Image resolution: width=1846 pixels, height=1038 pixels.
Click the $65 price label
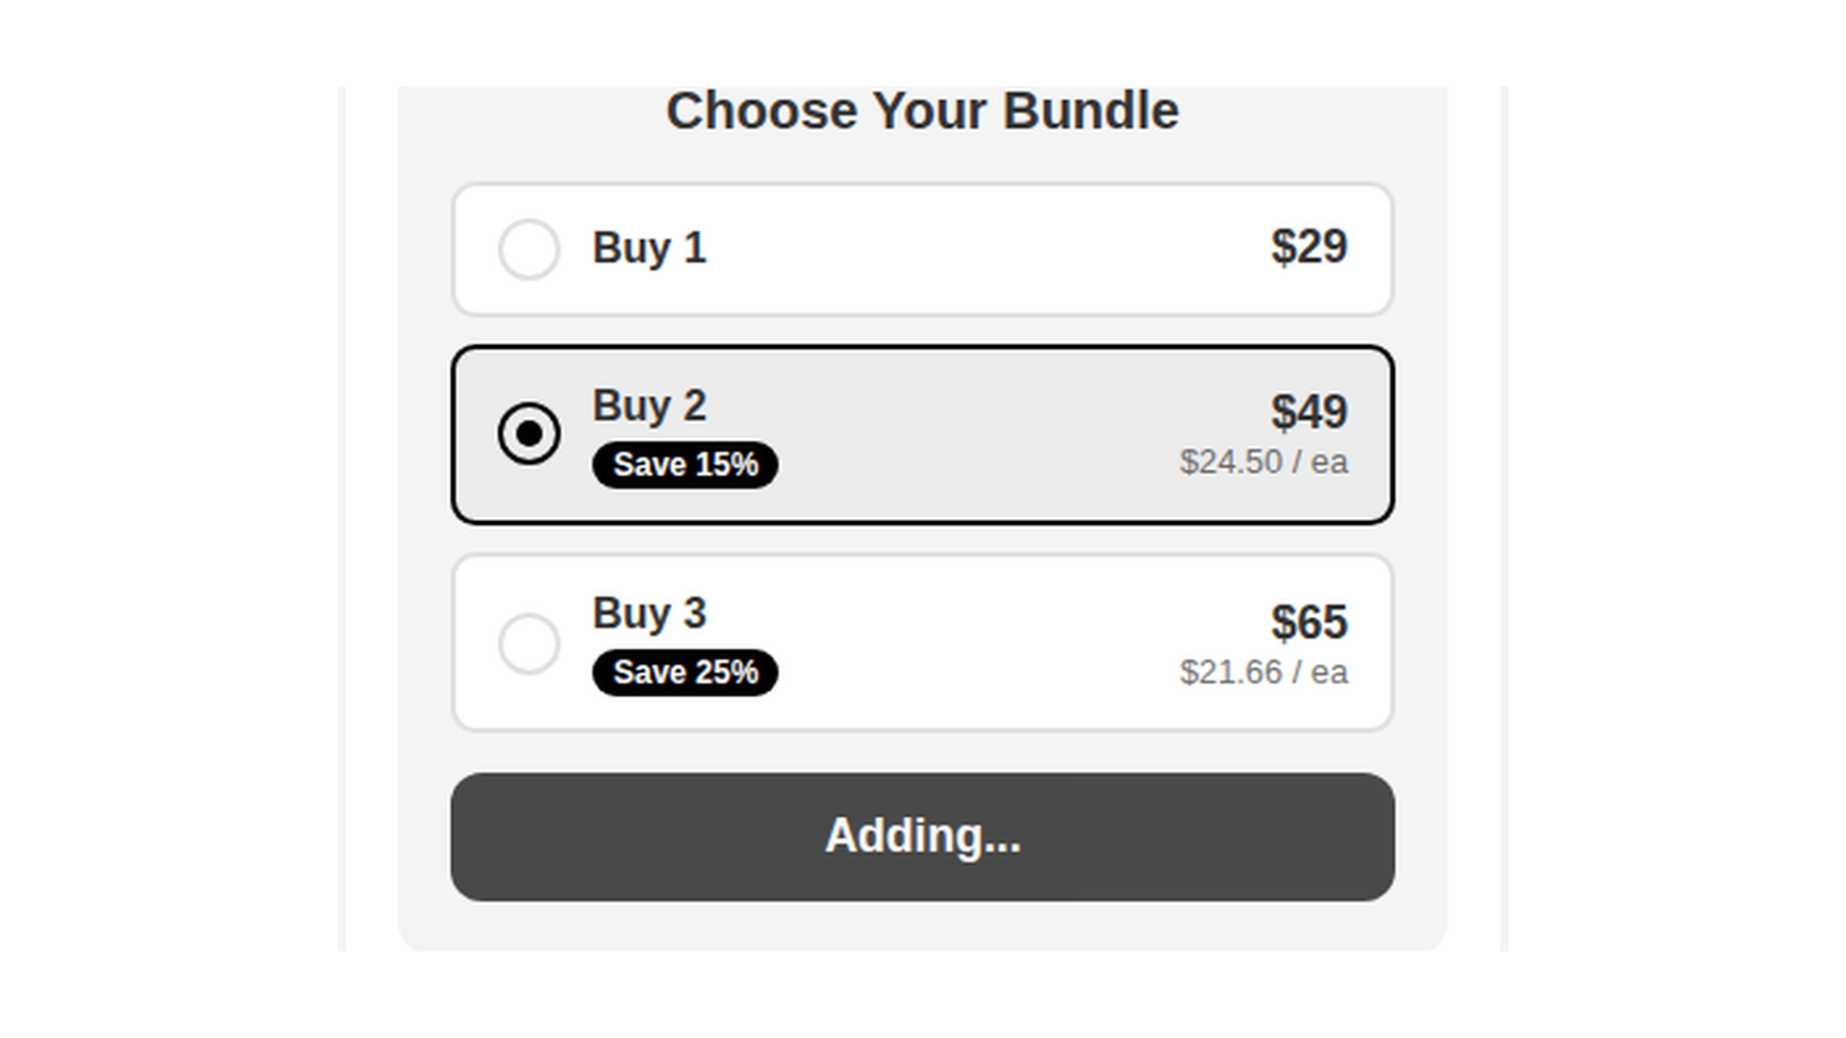pyautogui.click(x=1309, y=622)
